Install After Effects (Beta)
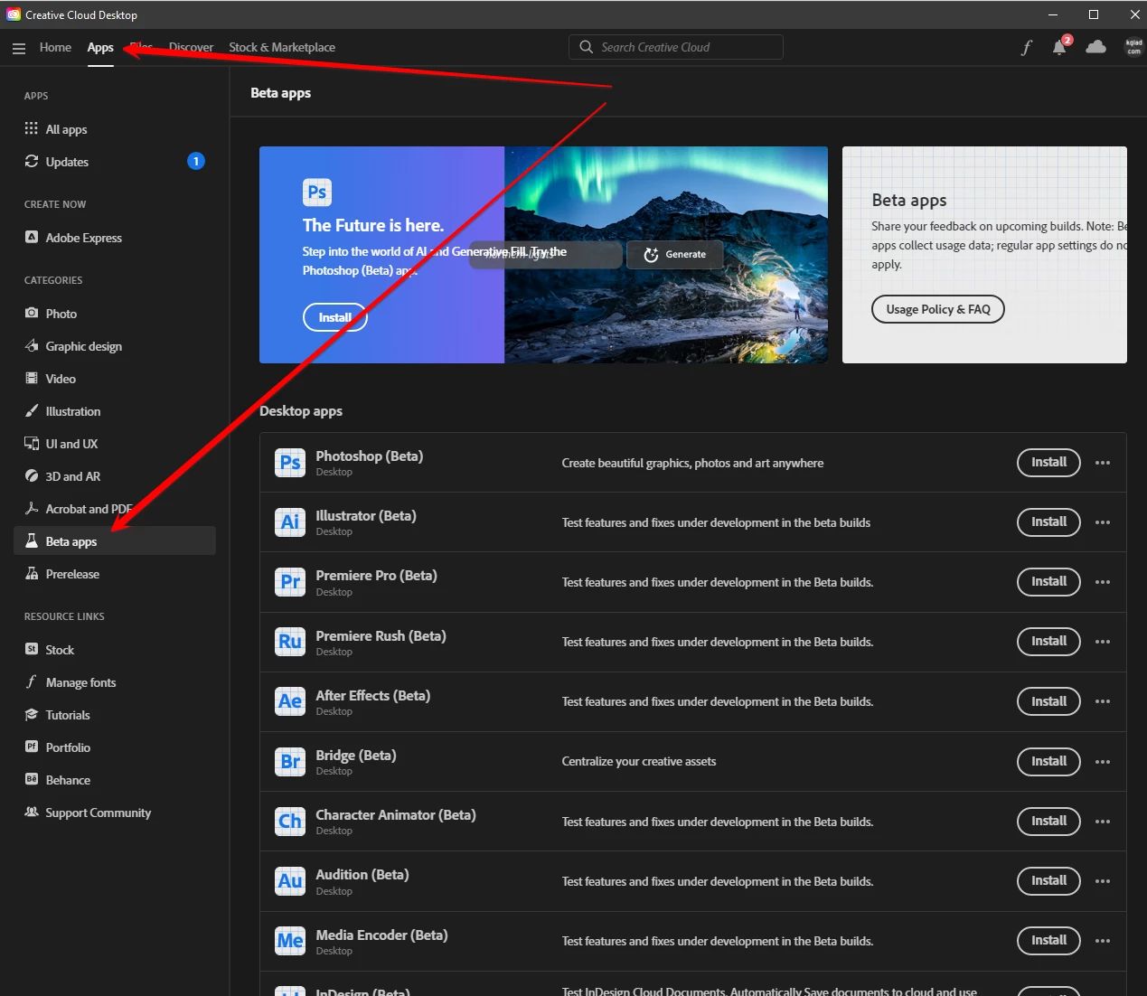Screen dimensions: 1147x996 coord(1048,701)
